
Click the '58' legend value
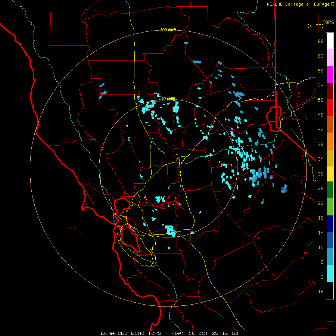coord(321,71)
